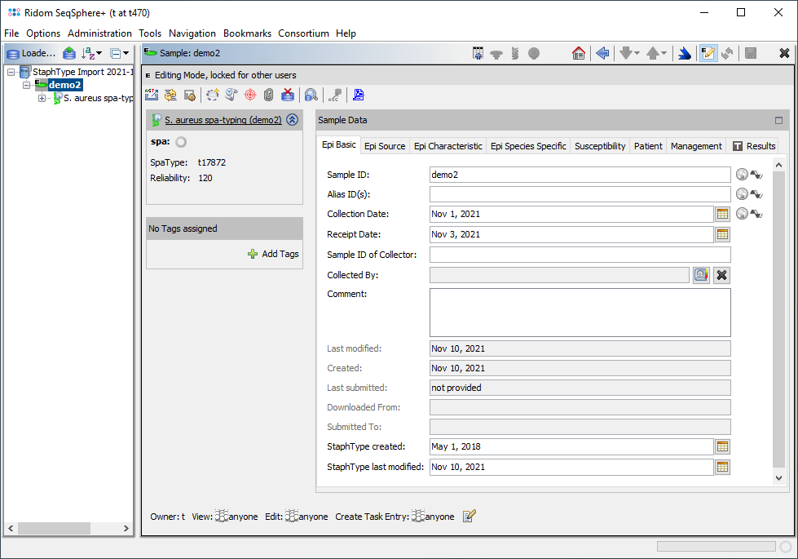
Task: Click the left panel horizontal scrollbar
Action: tap(54, 529)
